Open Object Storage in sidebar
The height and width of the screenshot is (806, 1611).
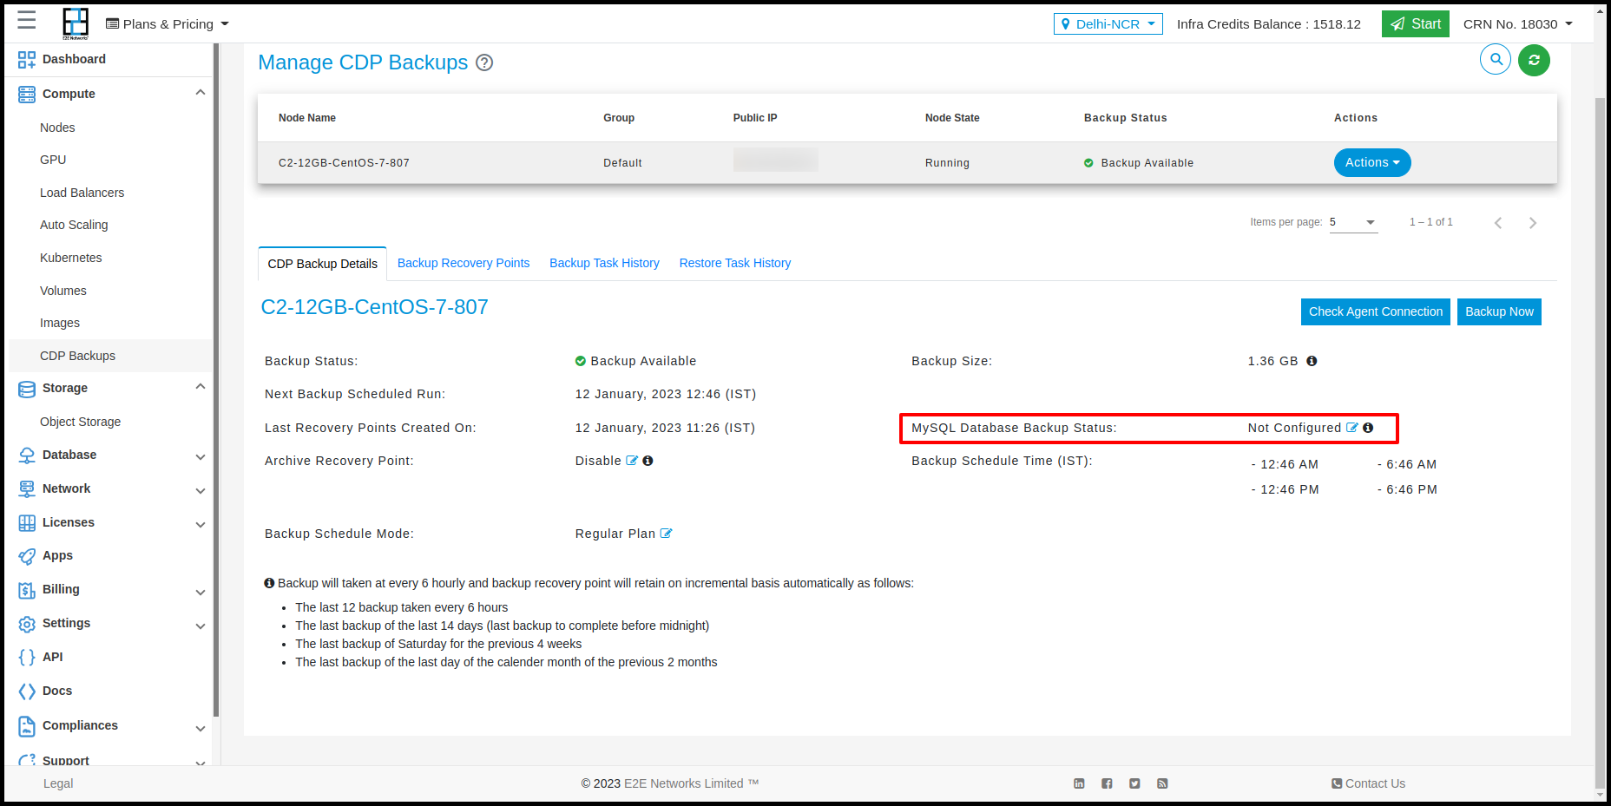[80, 422]
